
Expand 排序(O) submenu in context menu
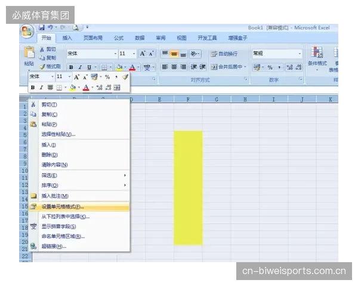[x=79, y=185]
